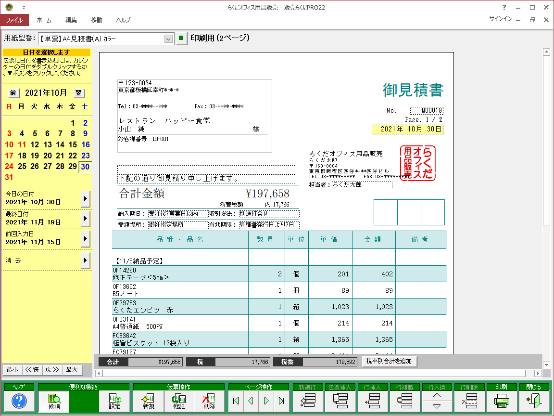Click the 行複製 duplicate row icon
This screenshot has width=554, height=416.
coord(404,401)
